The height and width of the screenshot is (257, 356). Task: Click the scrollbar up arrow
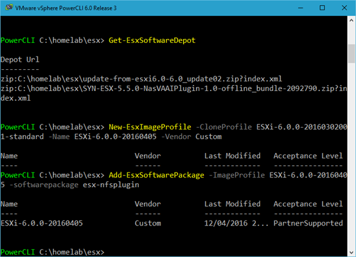coord(352,21)
